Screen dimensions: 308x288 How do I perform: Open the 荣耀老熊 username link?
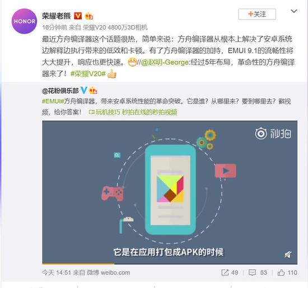57,16
